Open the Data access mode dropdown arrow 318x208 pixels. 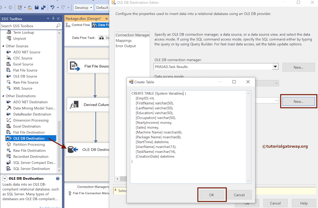[276, 83]
